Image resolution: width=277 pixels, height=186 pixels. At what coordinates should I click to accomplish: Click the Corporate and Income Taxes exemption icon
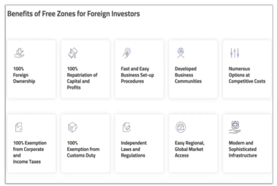pyautogui.click(x=19, y=127)
